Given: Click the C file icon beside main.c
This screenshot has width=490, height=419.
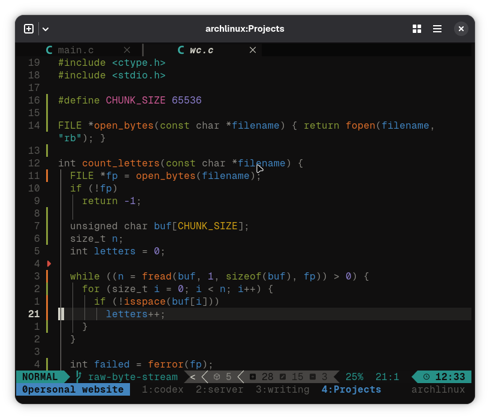Looking at the screenshot, I should coord(49,50).
